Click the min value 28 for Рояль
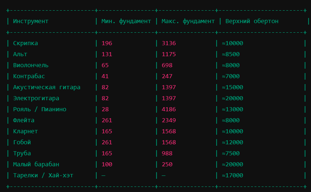The image size is (311, 192). coord(105,109)
